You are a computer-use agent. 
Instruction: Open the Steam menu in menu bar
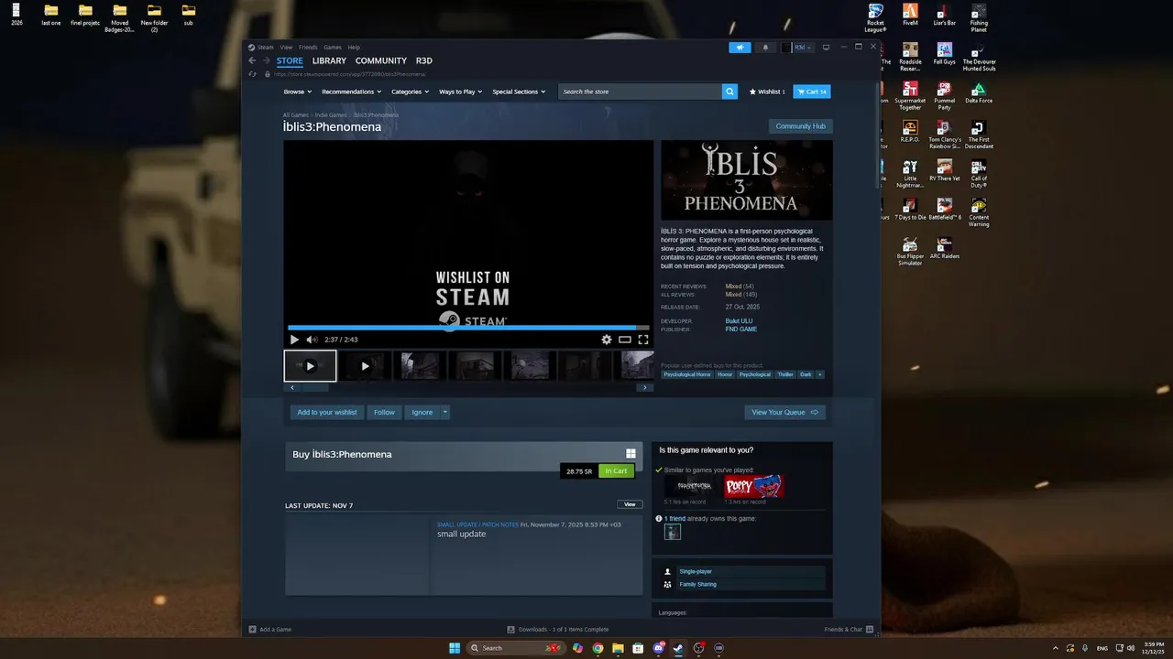265,47
